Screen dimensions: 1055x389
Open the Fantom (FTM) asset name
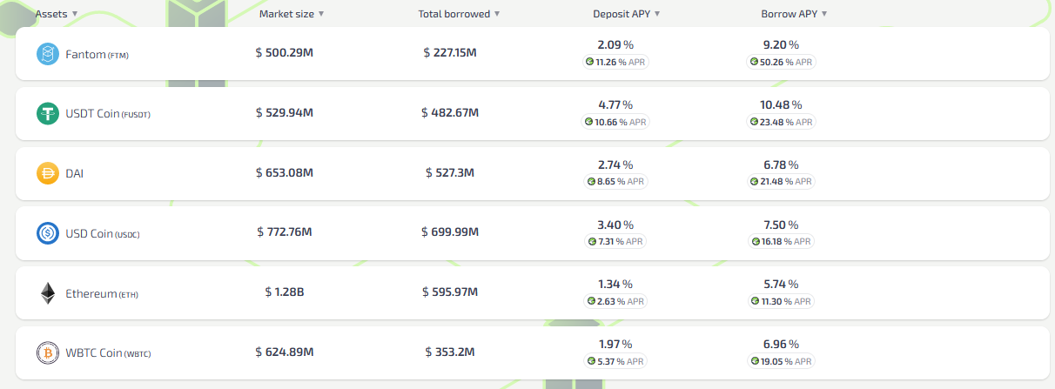tap(97, 55)
